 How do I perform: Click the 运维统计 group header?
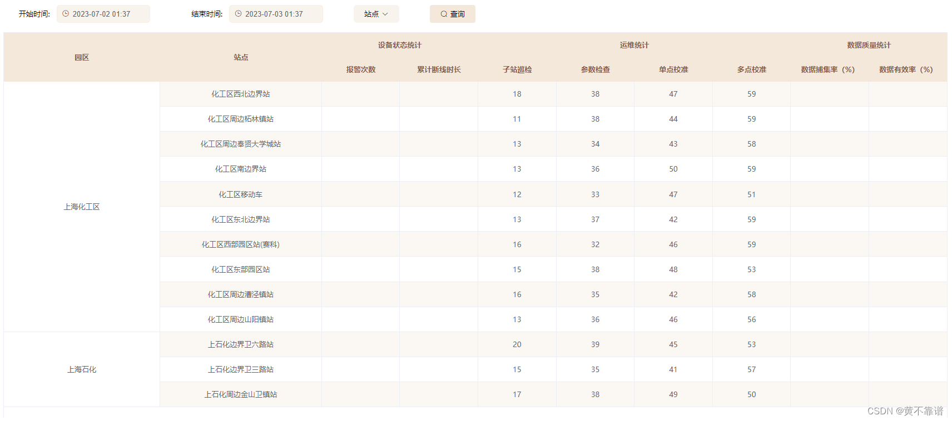tap(634, 45)
